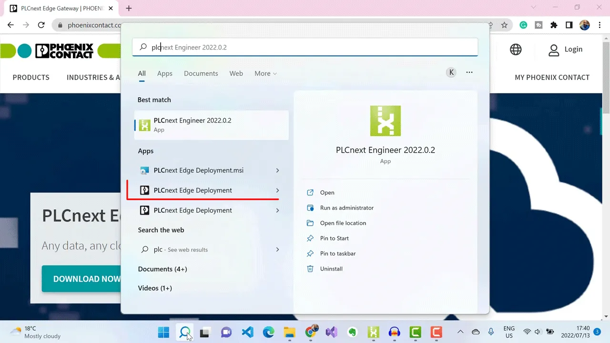Click the DOWNLOAD NOW button on the webpage
This screenshot has height=343, width=610.
pyautogui.click(x=81, y=279)
